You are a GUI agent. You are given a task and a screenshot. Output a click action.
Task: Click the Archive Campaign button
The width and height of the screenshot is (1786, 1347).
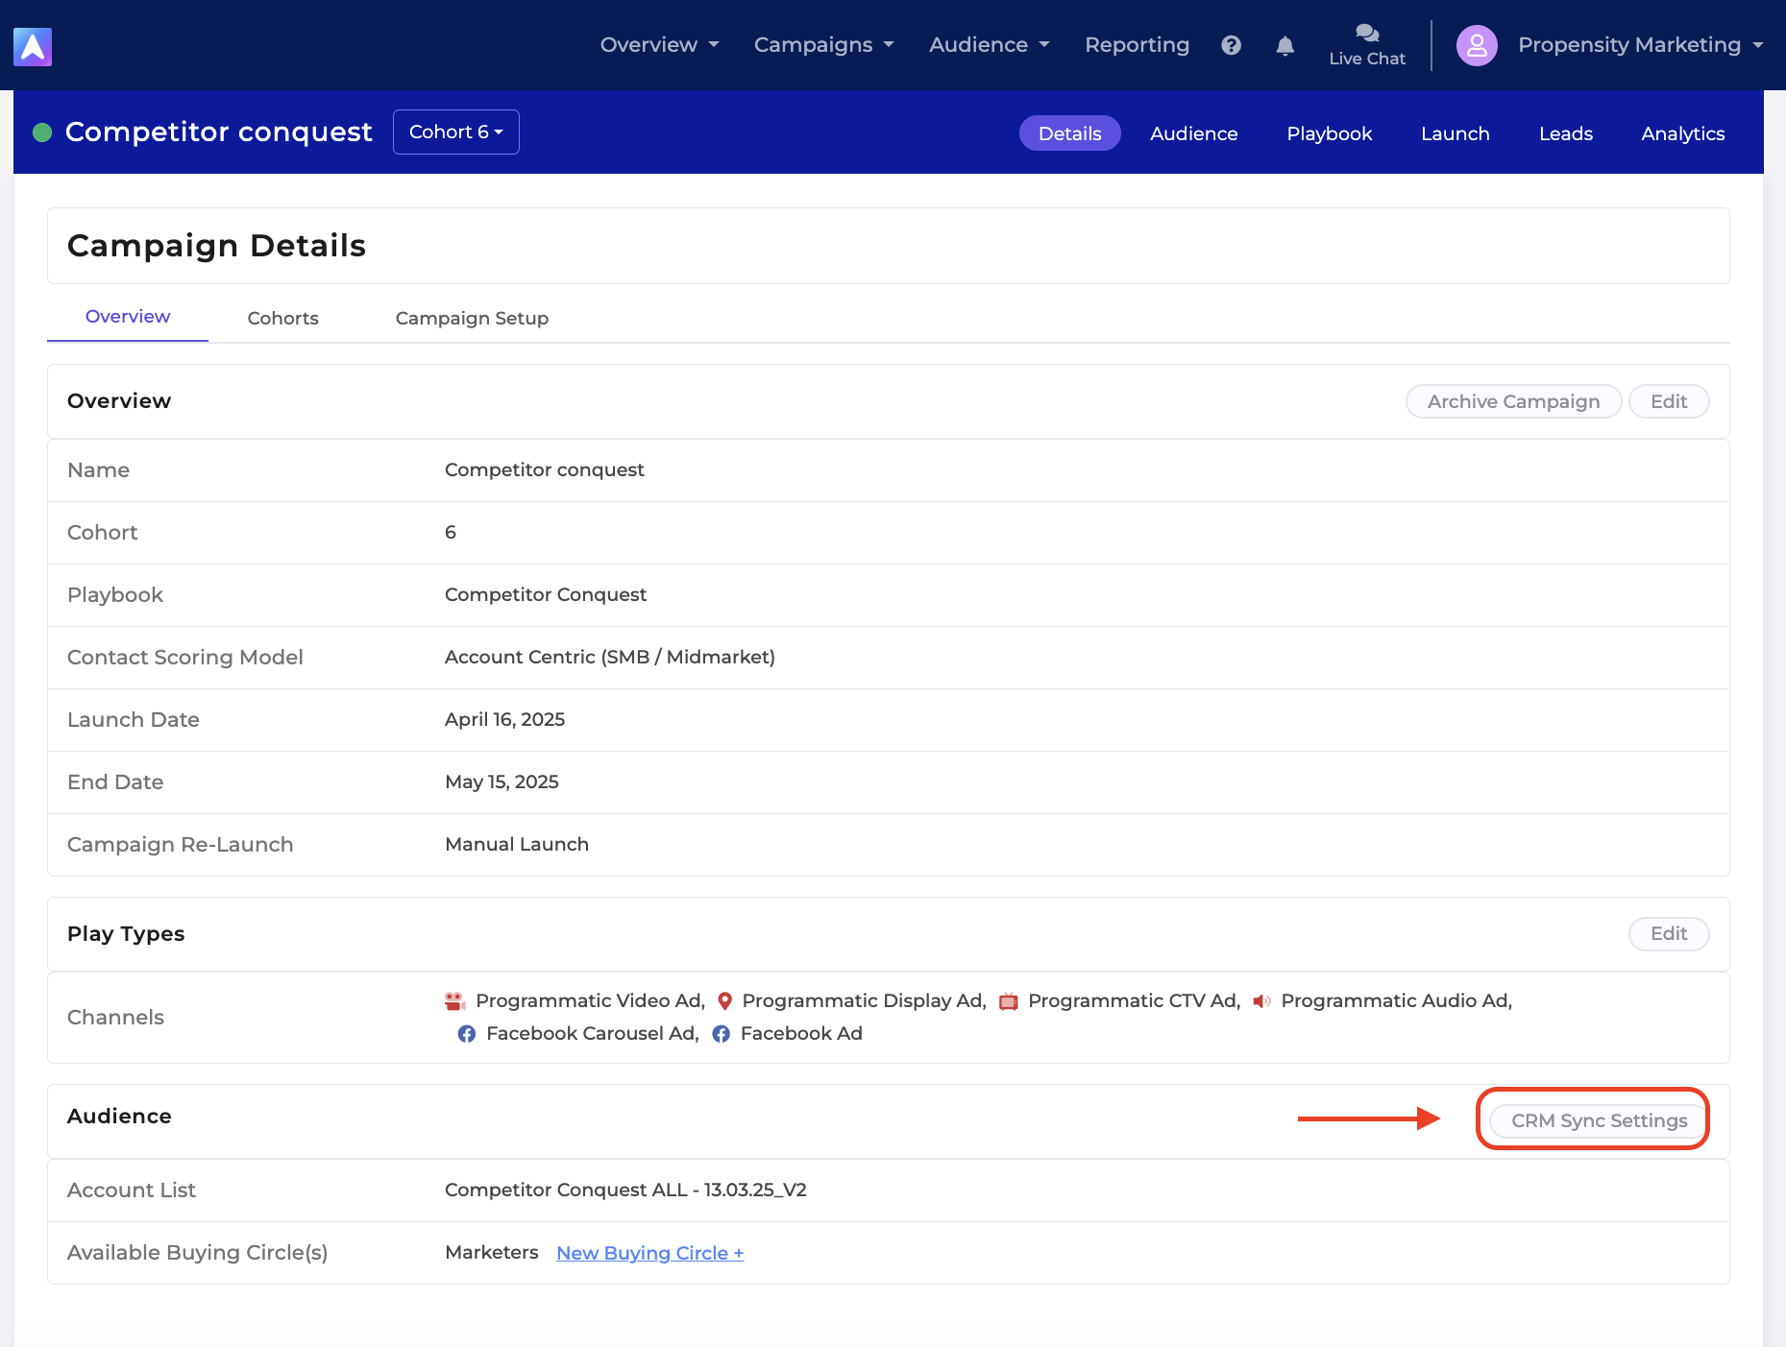pyautogui.click(x=1513, y=401)
